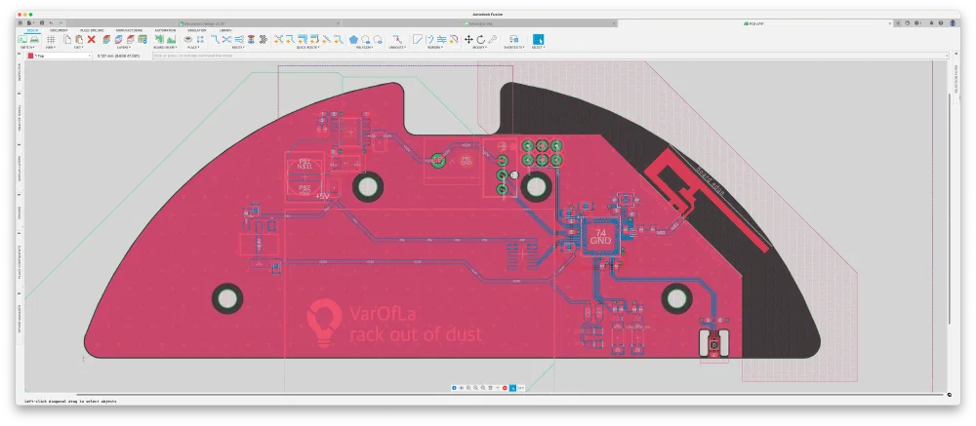976x426 pixels.
Task: Click the command line input field
Action: (x=549, y=56)
